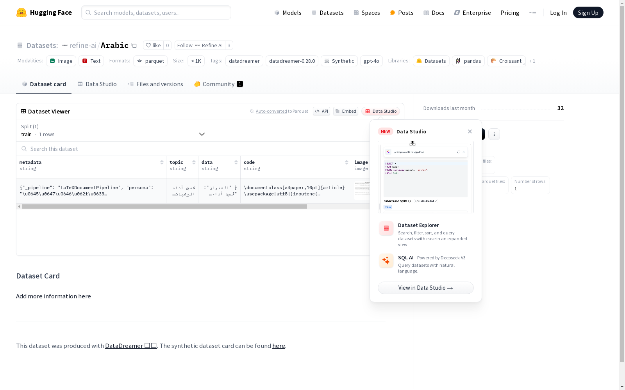Click the \documentclass code cell
The height and width of the screenshot is (390, 625).
point(296,191)
